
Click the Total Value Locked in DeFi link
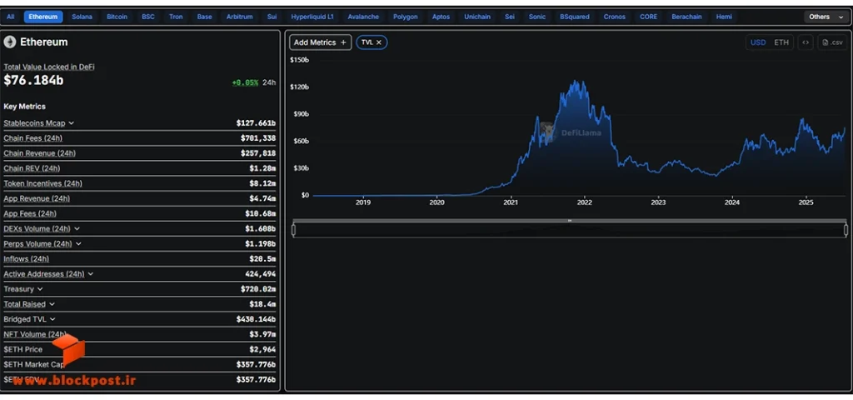(x=49, y=67)
